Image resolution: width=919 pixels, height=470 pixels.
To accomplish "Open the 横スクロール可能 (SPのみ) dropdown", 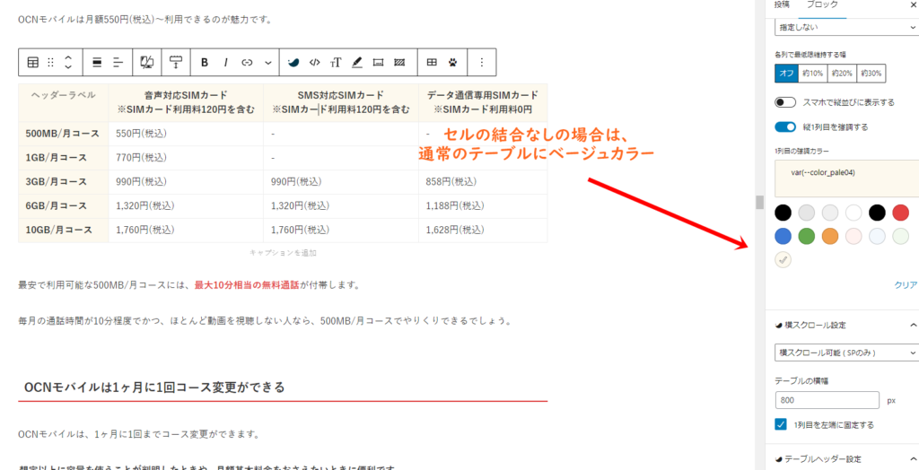I will pos(846,352).
